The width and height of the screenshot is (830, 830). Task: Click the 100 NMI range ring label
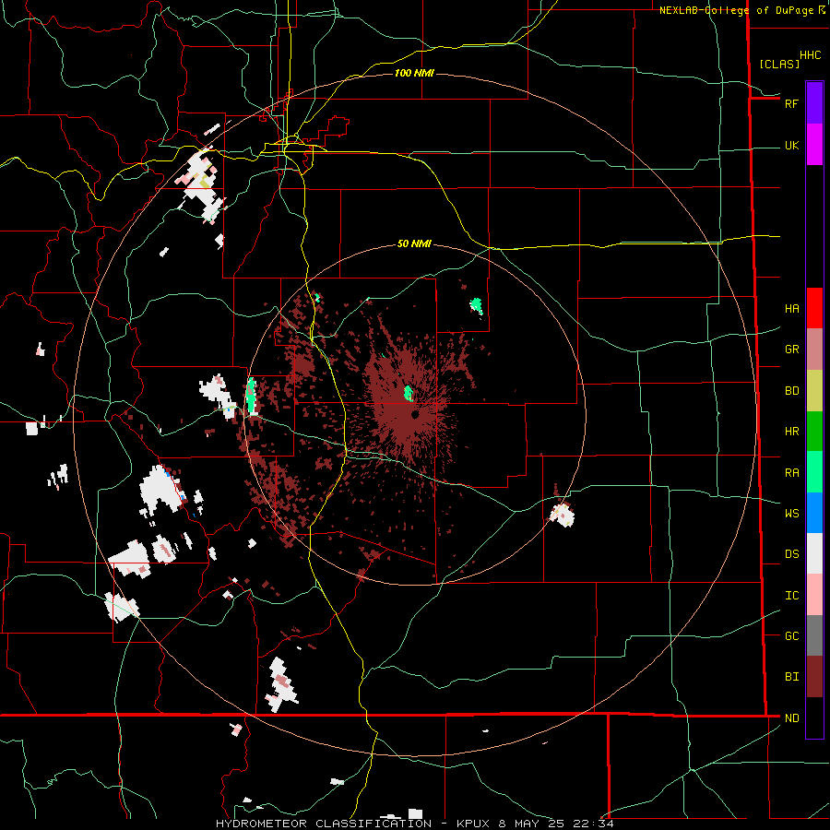[414, 73]
